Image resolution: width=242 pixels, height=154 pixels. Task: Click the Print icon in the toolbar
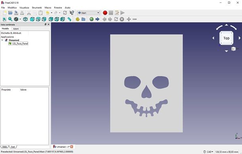22,13
